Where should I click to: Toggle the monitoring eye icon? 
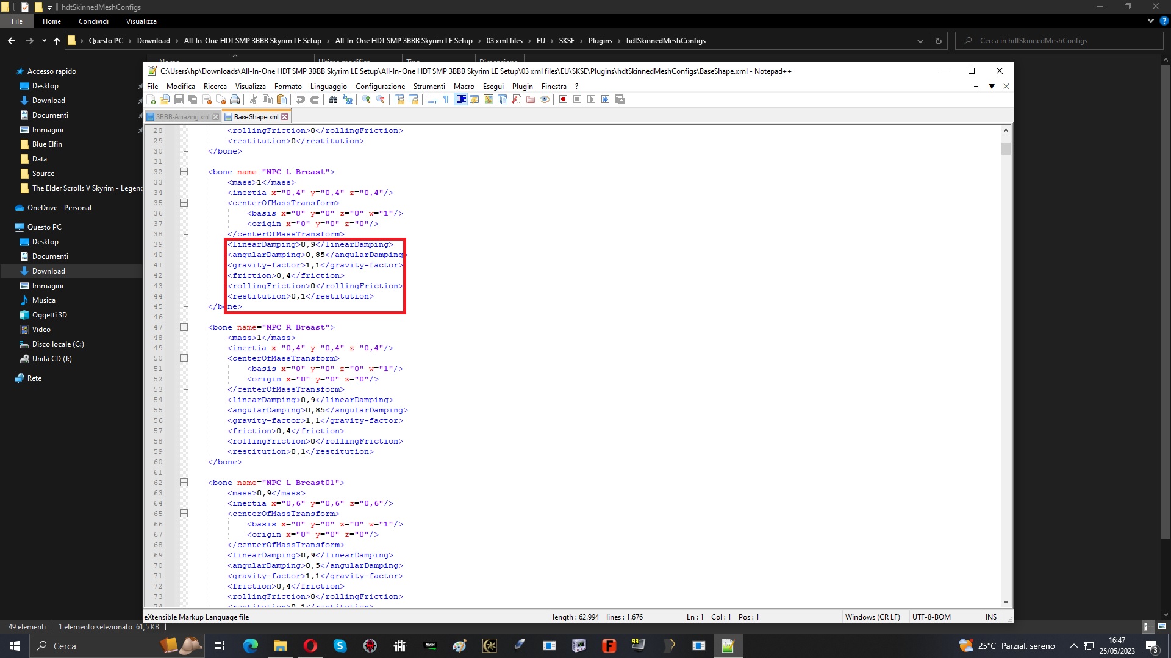click(x=545, y=100)
